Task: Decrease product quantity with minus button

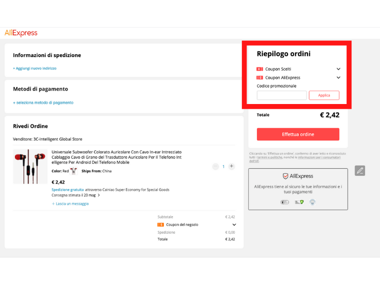Action: [215, 166]
